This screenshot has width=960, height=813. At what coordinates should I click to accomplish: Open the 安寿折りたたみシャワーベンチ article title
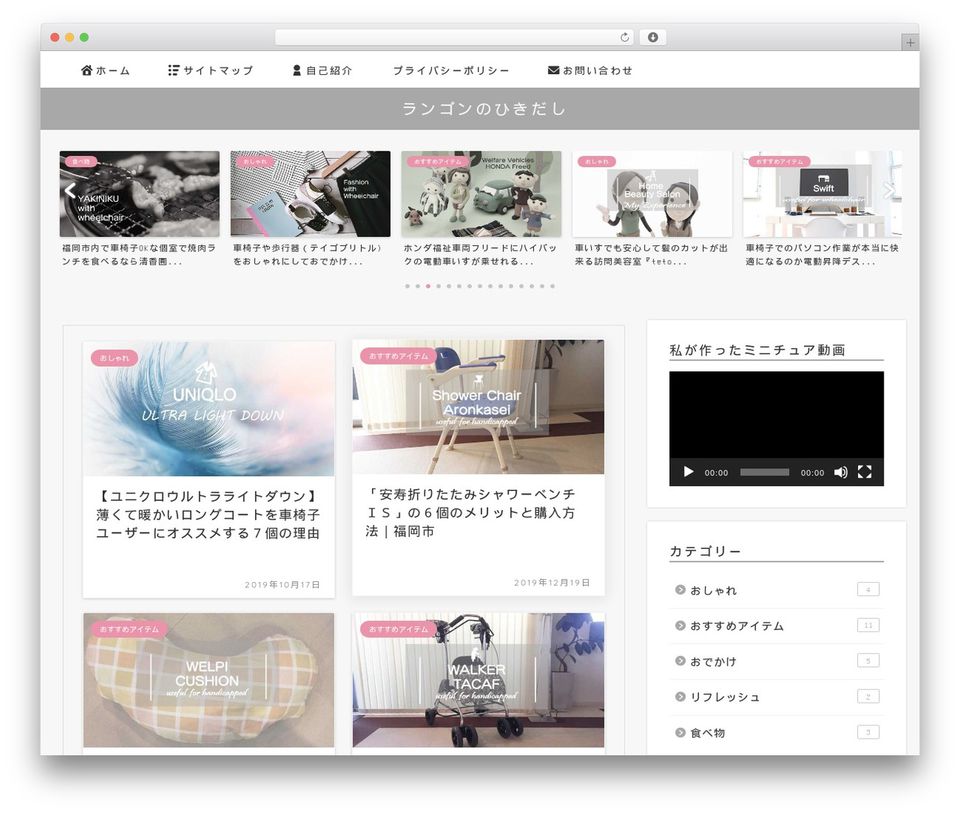tap(471, 513)
